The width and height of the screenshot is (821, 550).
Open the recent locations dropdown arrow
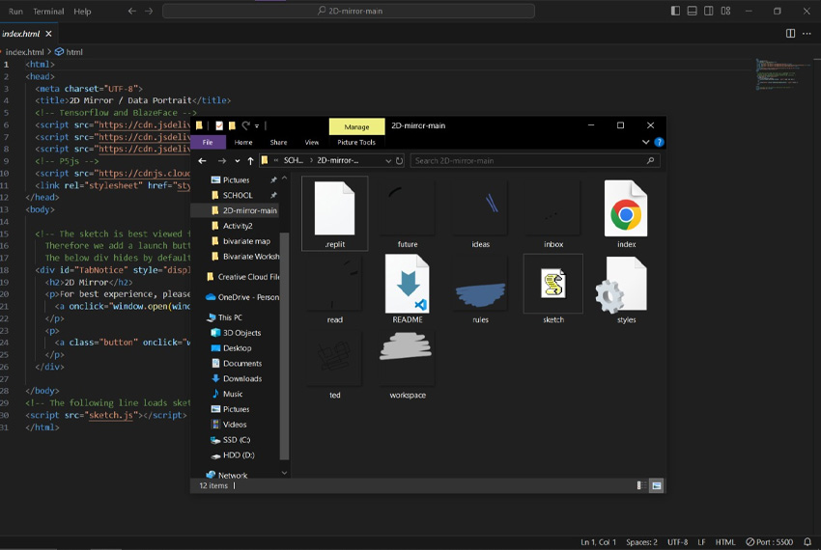[237, 161]
